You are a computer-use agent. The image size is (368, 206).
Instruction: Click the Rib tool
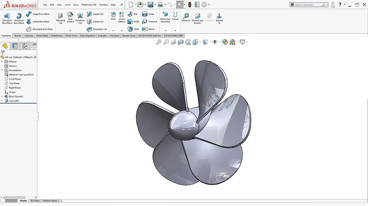[x=132, y=14]
